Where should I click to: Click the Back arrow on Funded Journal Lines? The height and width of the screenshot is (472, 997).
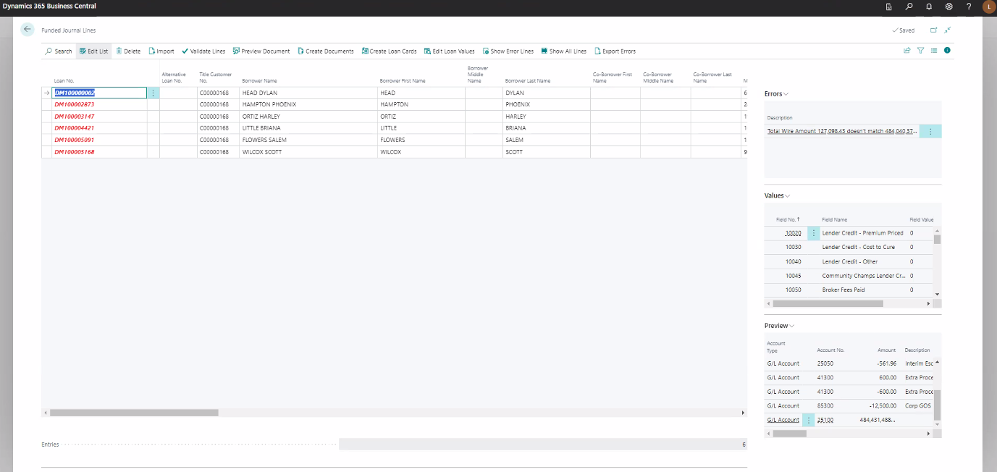point(27,29)
